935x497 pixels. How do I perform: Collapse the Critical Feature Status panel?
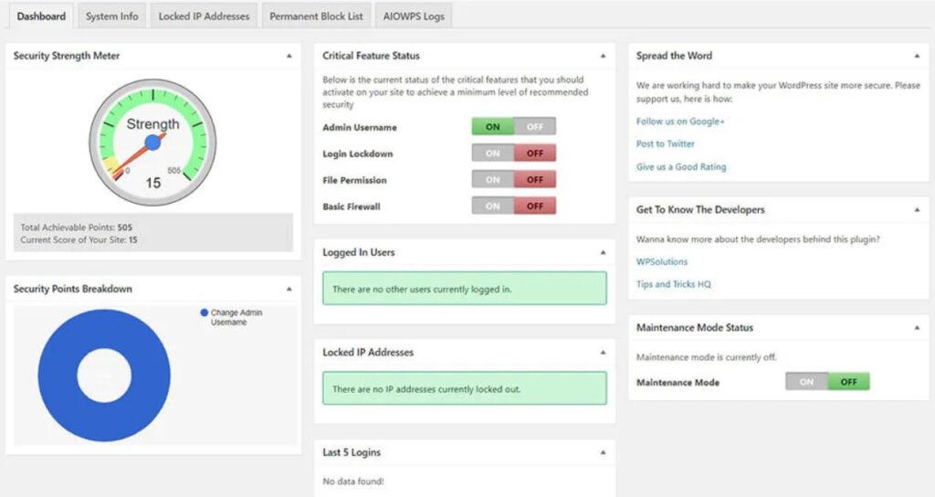tap(603, 56)
